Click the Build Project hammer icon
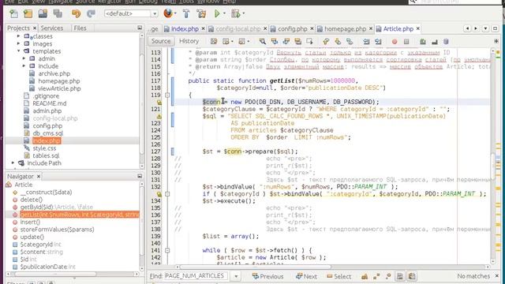This screenshot has width=505, height=284. (x=186, y=13)
